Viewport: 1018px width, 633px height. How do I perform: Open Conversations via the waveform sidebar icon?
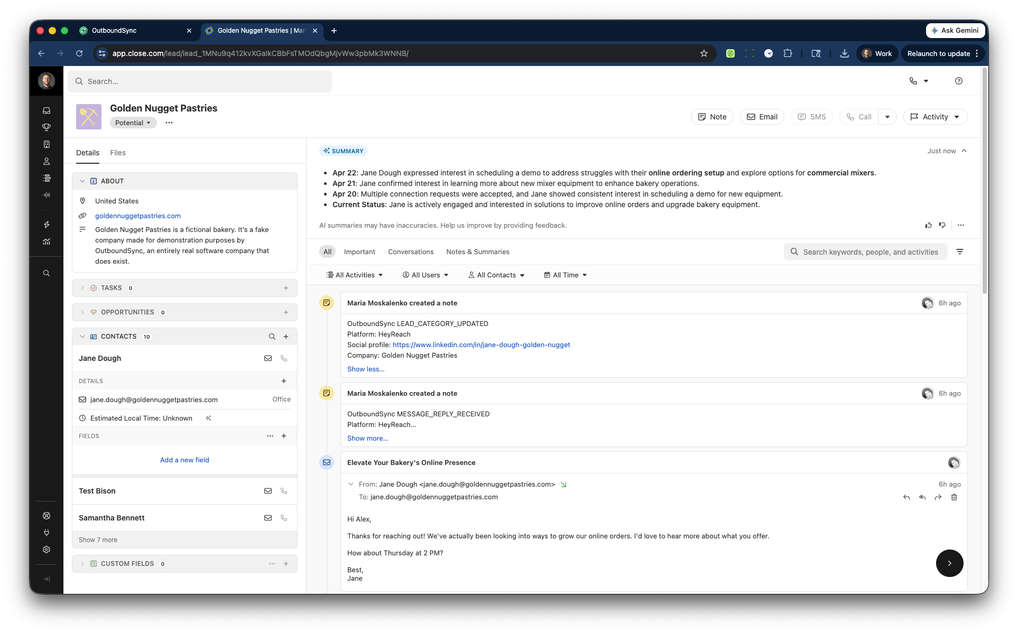tap(47, 194)
